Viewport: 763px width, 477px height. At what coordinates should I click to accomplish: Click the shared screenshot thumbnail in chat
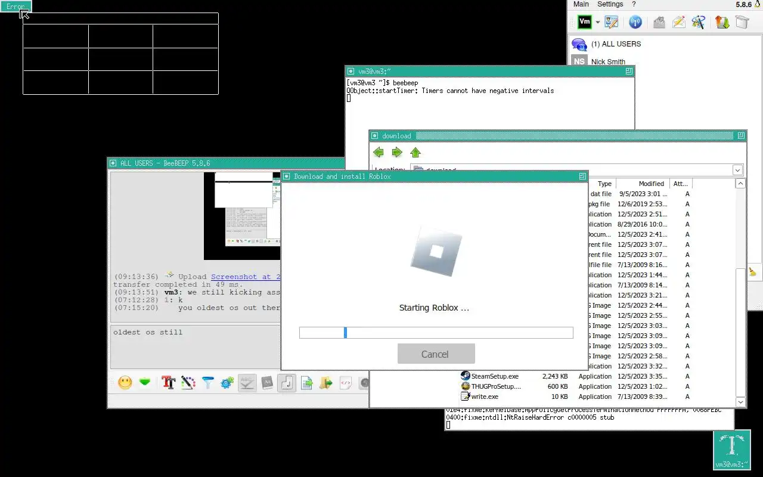[x=242, y=216]
